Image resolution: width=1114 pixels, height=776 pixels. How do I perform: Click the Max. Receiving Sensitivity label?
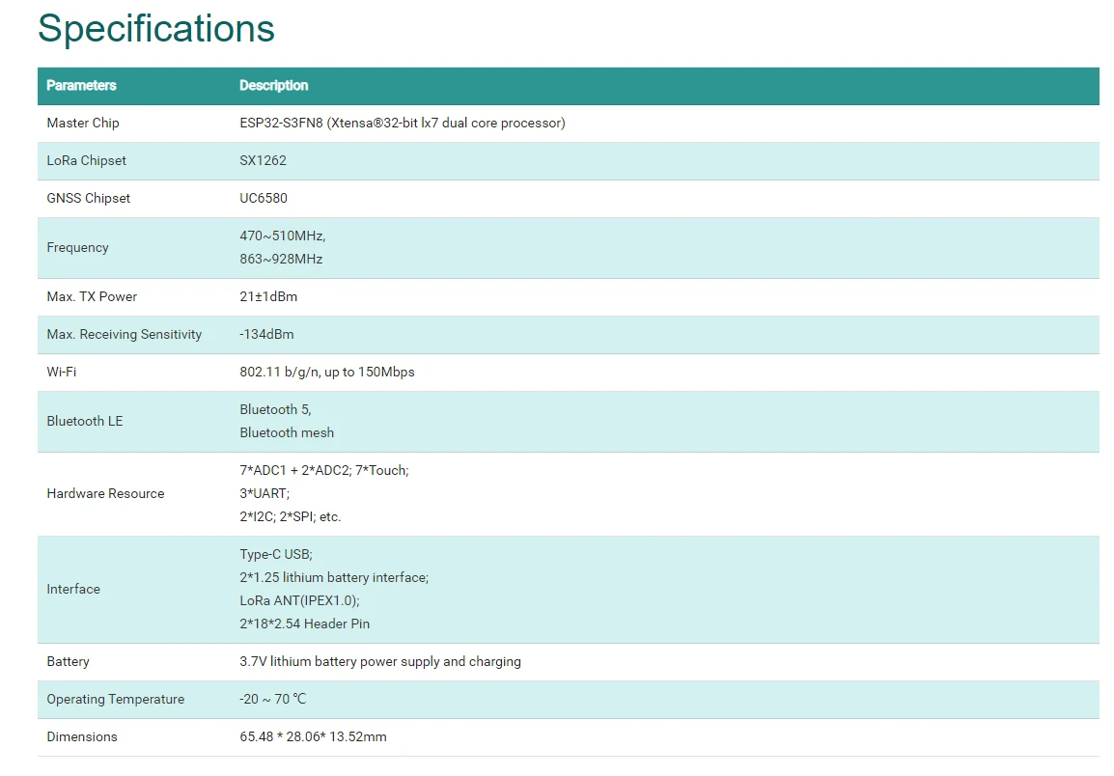pyautogui.click(x=125, y=335)
